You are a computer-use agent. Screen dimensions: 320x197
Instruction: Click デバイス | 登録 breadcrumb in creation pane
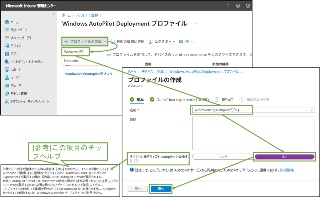[153, 72]
